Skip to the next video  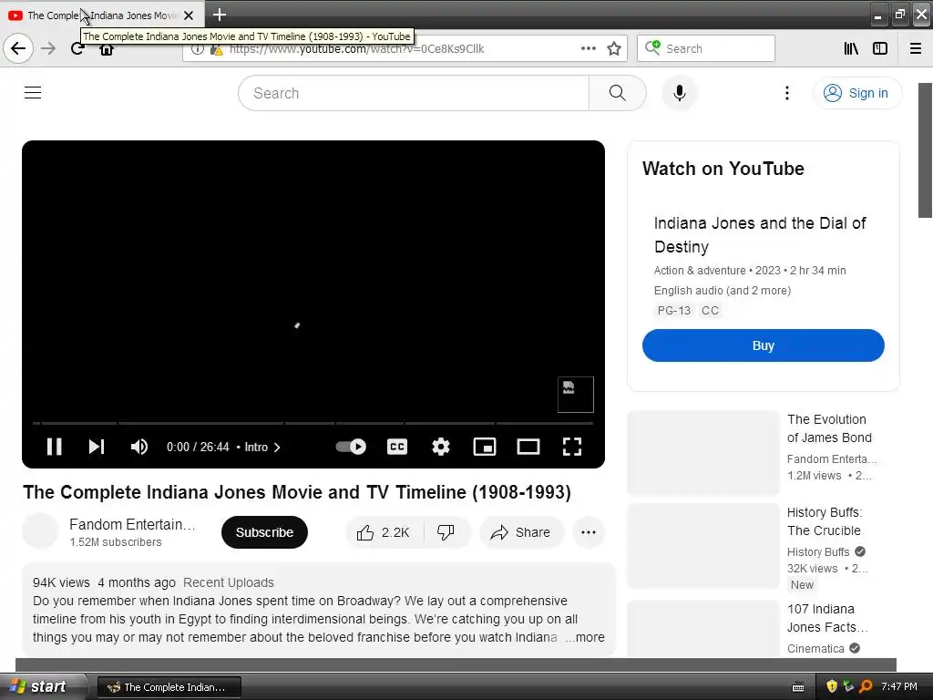coord(97,447)
